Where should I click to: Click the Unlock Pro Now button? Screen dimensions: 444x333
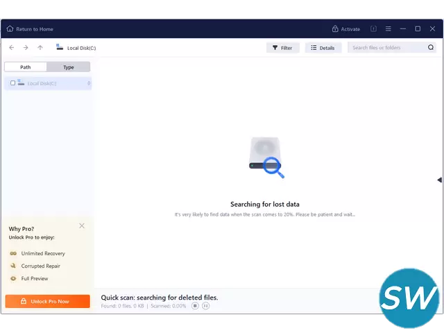coord(47,301)
